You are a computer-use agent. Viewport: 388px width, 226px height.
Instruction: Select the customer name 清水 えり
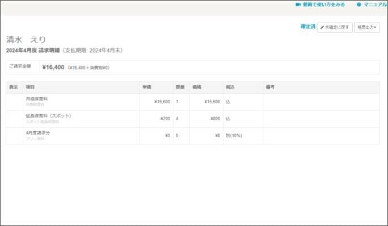point(26,40)
